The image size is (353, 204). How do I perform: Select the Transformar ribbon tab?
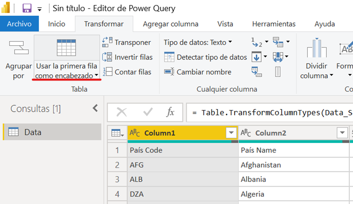click(x=104, y=24)
